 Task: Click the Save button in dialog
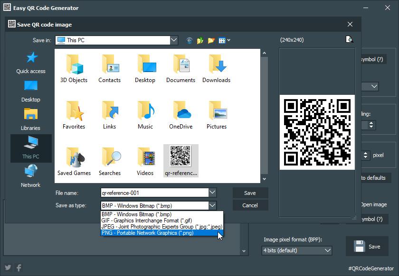click(x=250, y=193)
